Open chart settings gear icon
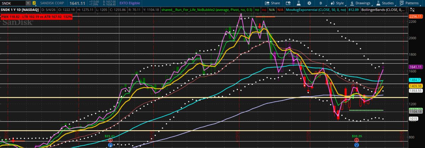The width and height of the screenshot is (425, 148). click(x=309, y=3)
